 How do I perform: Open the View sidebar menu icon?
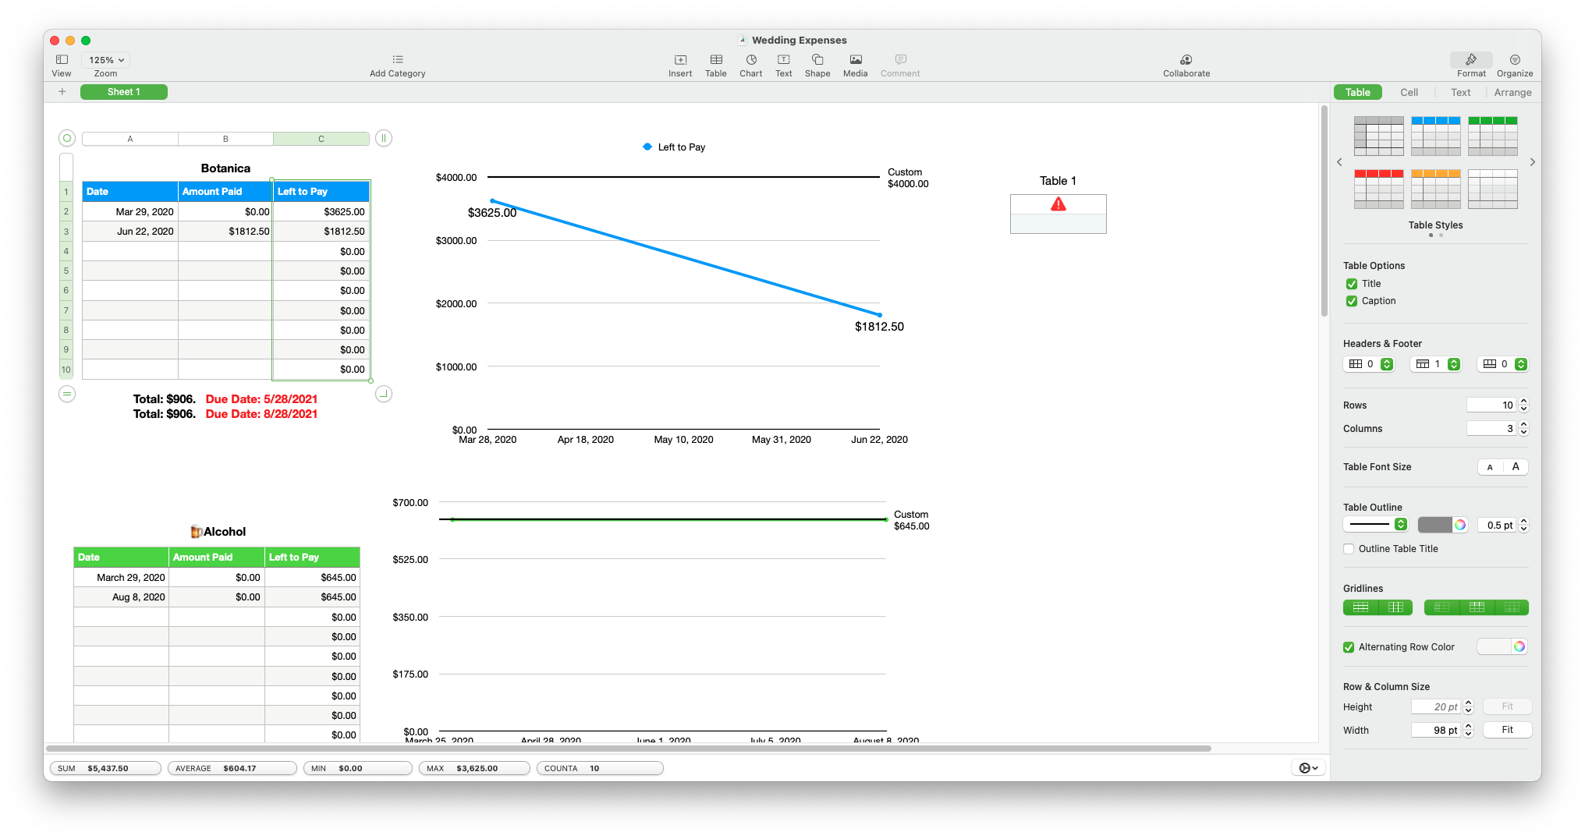pyautogui.click(x=62, y=60)
